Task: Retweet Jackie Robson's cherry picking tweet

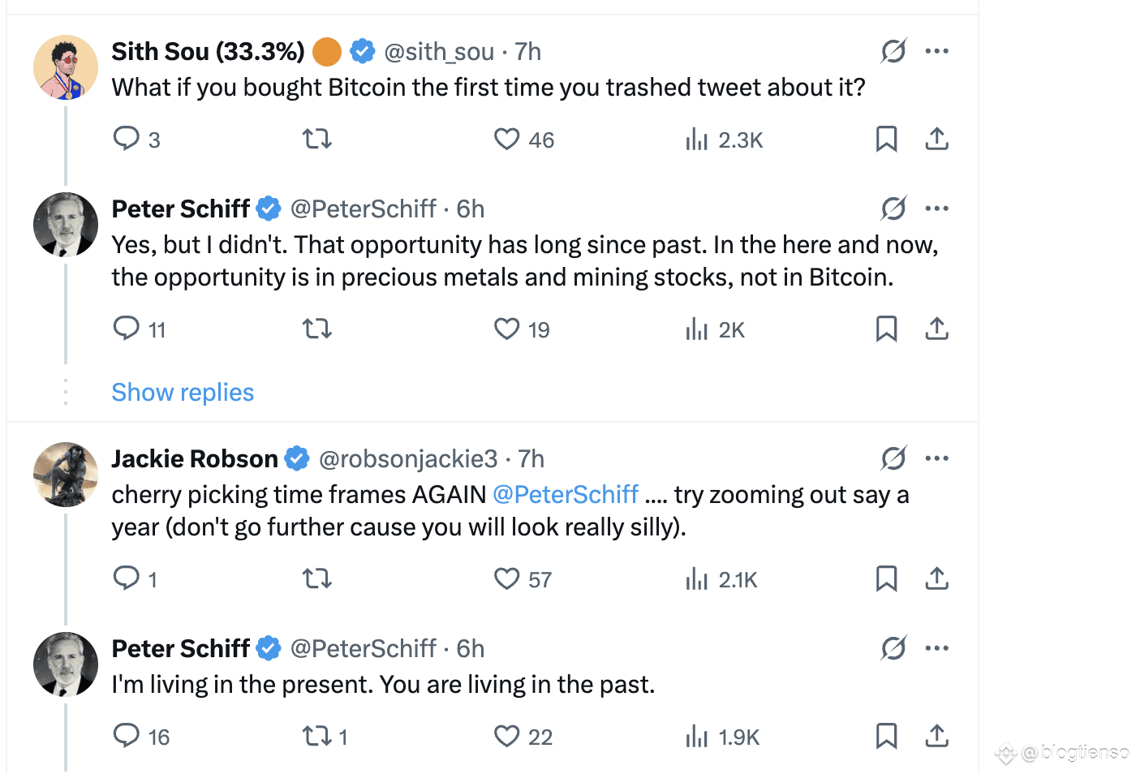Action: click(x=317, y=578)
